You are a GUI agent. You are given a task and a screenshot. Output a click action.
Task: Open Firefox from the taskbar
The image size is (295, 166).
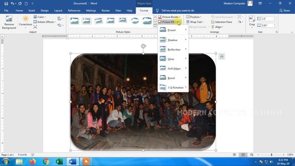click(33, 162)
